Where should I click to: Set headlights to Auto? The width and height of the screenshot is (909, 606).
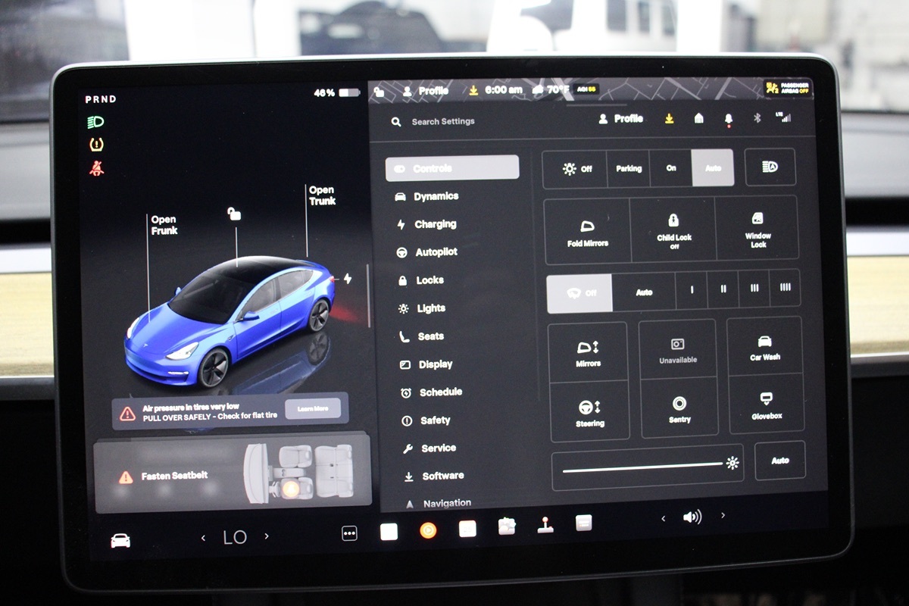coord(713,168)
